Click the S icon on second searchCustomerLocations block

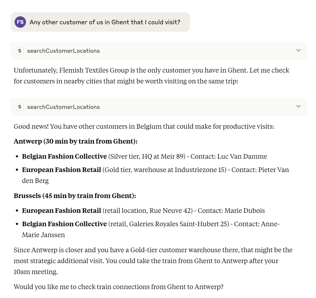20,107
